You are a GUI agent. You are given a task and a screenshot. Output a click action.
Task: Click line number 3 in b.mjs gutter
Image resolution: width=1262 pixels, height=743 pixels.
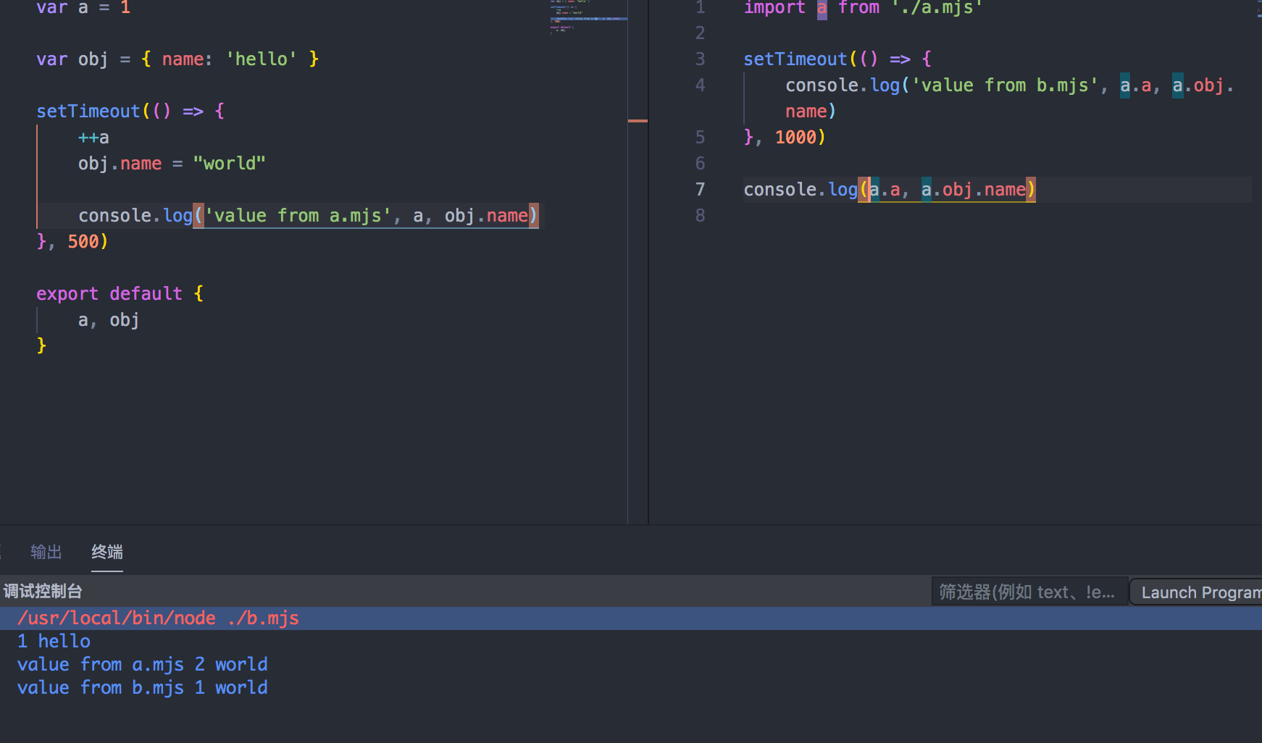(700, 59)
